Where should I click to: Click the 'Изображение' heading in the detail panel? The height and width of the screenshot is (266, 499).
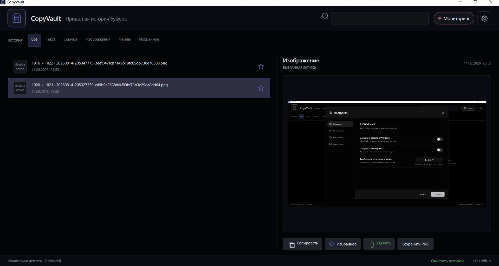tap(301, 61)
